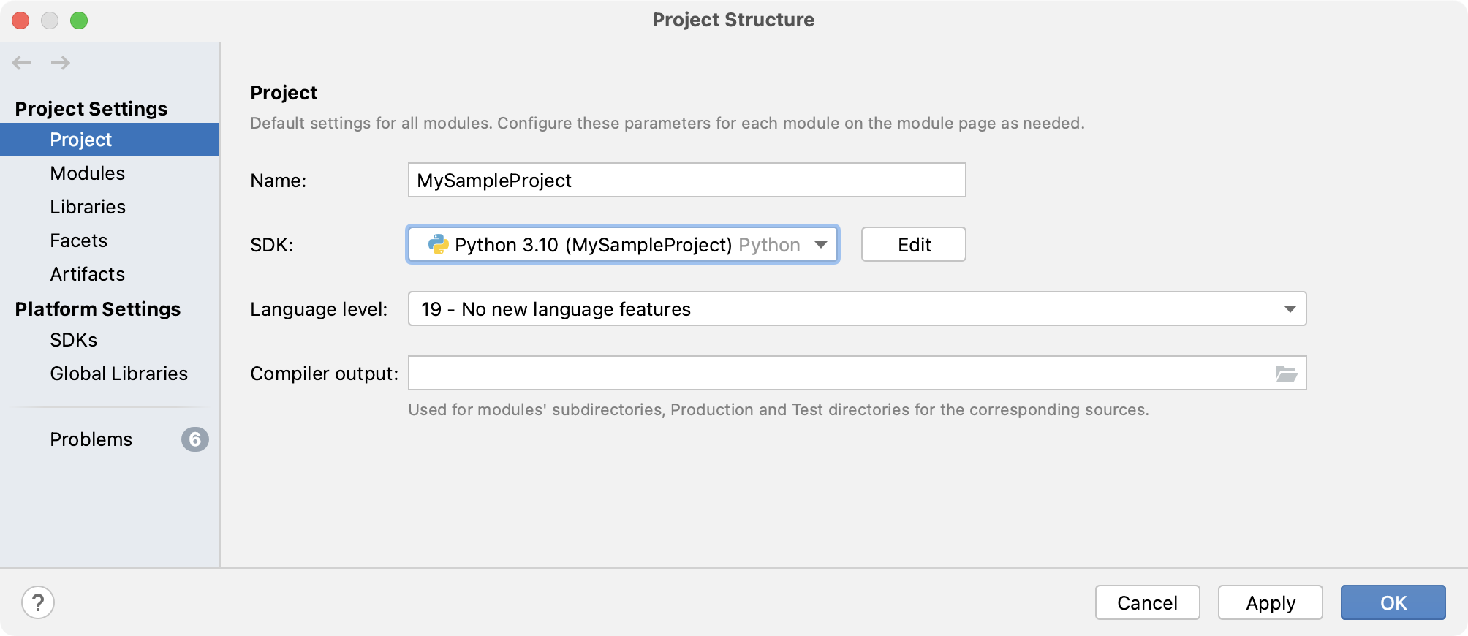This screenshot has height=636, width=1468.
Task: Click the Problems count badge showing 6
Action: click(x=194, y=439)
